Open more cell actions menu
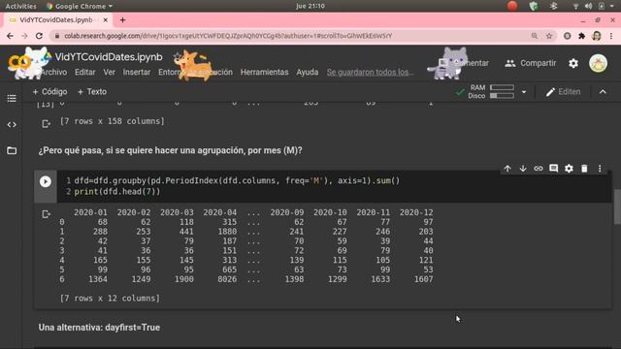 tap(600, 169)
